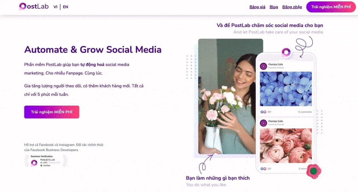
Task: Click "And let PostLab take care of your social media"
Action: click(278, 32)
